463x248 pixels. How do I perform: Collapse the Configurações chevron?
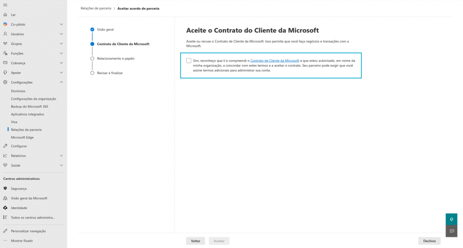[61, 82]
